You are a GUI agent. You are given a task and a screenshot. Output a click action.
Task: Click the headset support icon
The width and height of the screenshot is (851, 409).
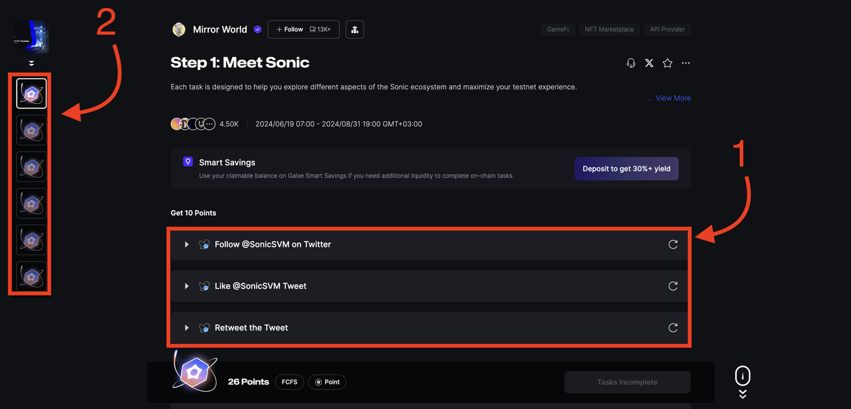pos(631,63)
